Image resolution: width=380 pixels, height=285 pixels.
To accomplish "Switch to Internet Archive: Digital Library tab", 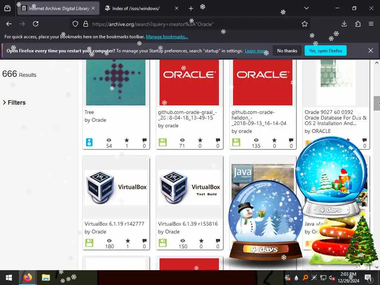I will click(x=58, y=9).
